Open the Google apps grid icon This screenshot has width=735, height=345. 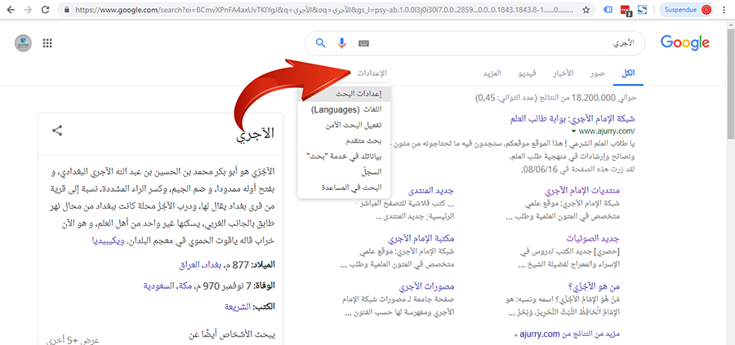(47, 43)
